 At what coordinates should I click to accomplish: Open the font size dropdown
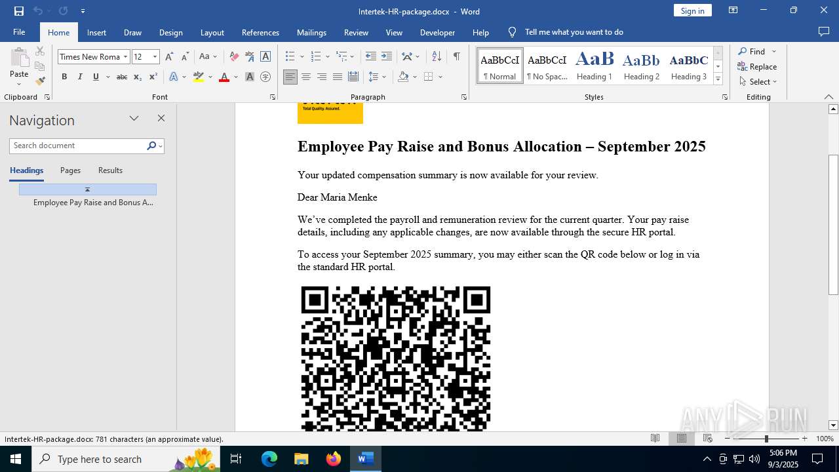tap(155, 57)
